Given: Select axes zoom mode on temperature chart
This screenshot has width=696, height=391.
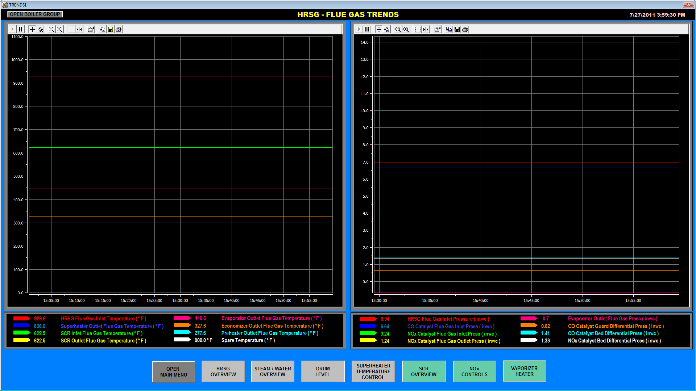Looking at the screenshot, I should coord(41,29).
